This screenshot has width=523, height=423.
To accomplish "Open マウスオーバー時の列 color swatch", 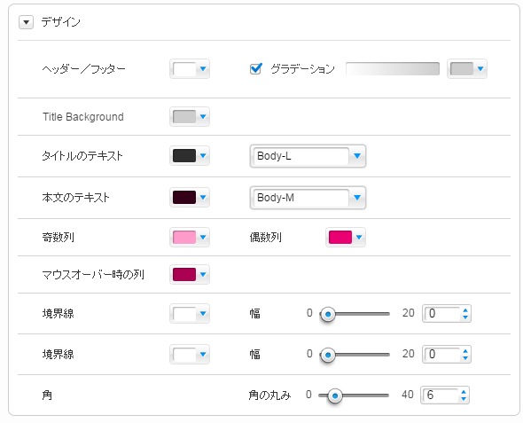I will coord(190,275).
